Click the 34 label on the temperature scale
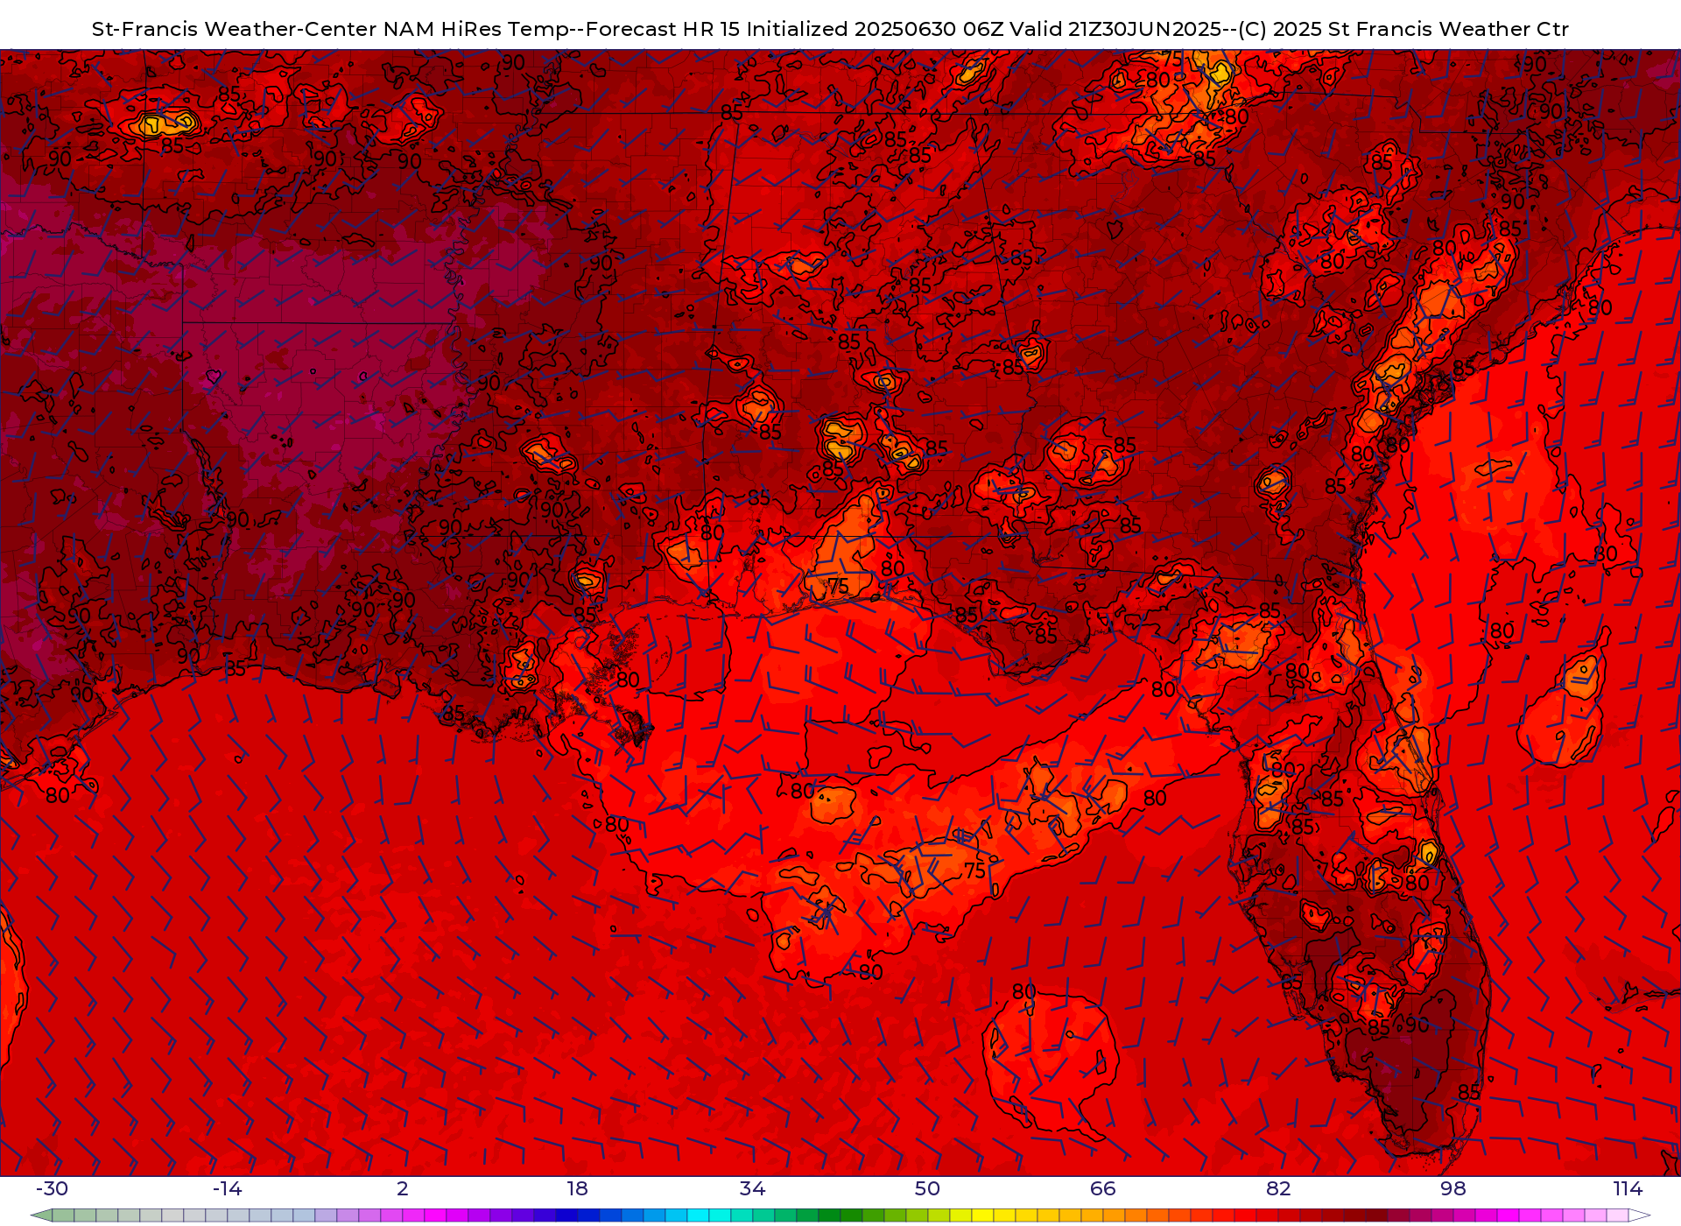The width and height of the screenshot is (1681, 1226). tap(752, 1188)
